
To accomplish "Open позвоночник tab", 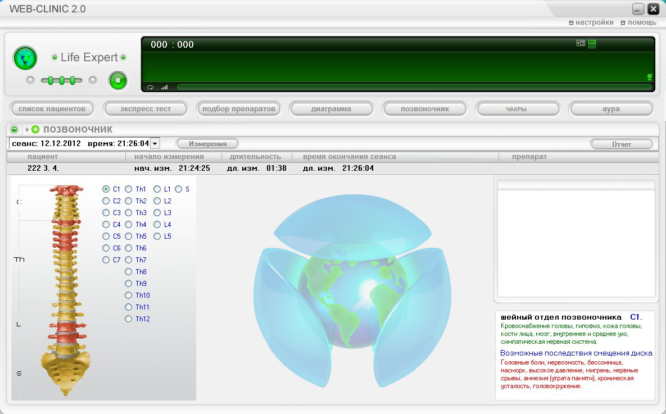I will (x=425, y=109).
